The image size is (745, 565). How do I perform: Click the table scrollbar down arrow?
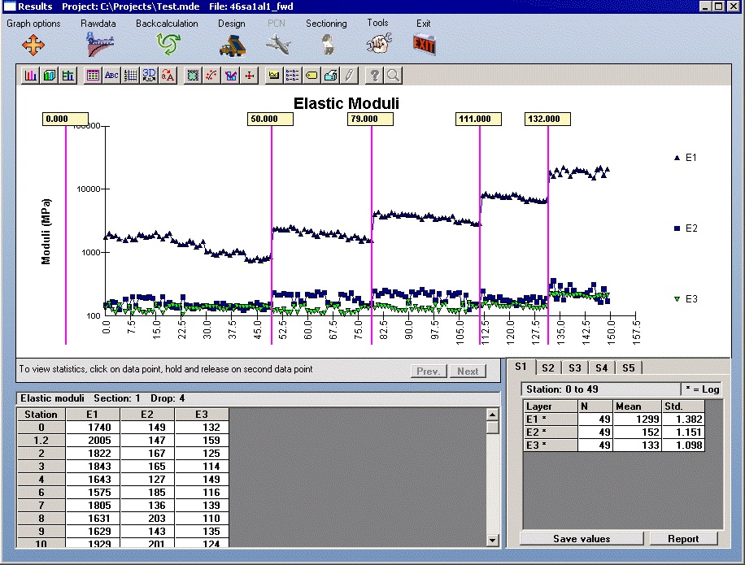click(x=492, y=540)
